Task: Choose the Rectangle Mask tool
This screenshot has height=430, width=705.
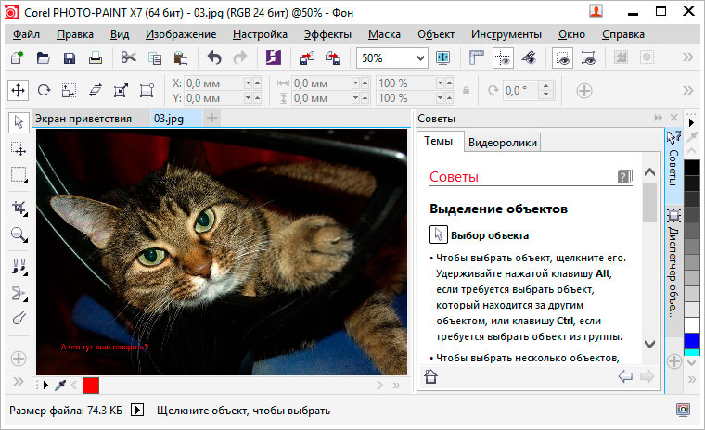Action: point(19,174)
